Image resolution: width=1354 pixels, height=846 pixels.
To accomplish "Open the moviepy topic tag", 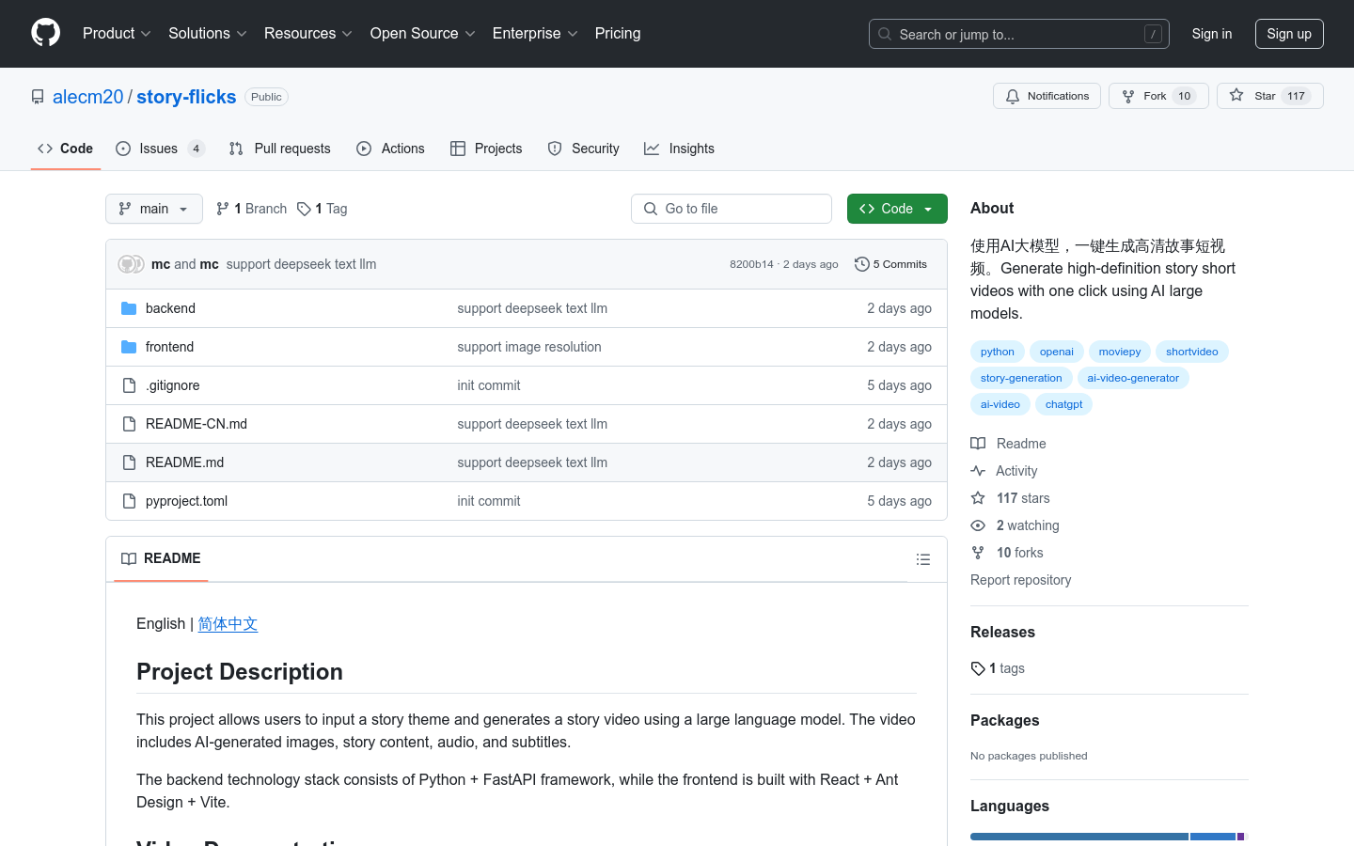I will 1120,352.
